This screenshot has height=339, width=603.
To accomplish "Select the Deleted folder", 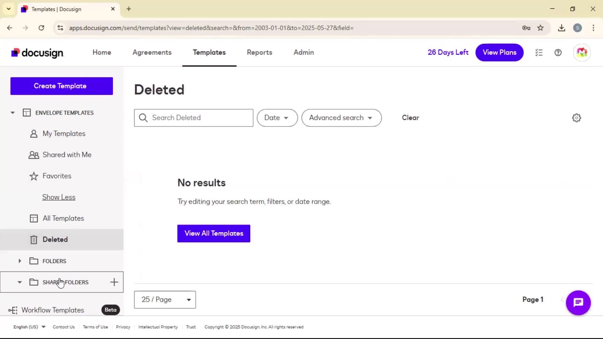I will [x=62, y=239].
